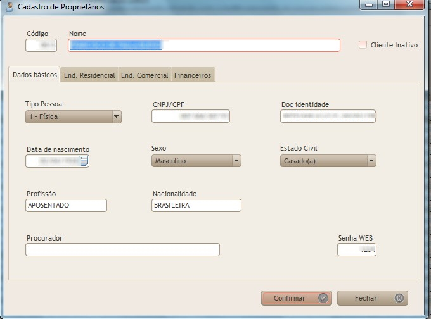This screenshot has height=319, width=431.
Task: Open the calendar picker in Data de nascimento
Action: pos(84,161)
